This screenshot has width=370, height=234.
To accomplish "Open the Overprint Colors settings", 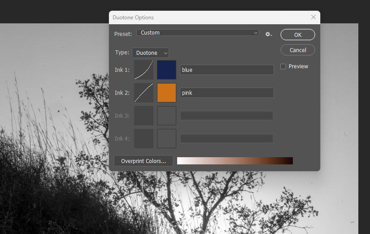I will [144, 161].
